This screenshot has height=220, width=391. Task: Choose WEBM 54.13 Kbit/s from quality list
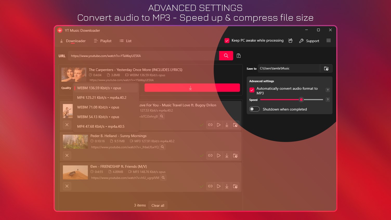[x=98, y=117]
